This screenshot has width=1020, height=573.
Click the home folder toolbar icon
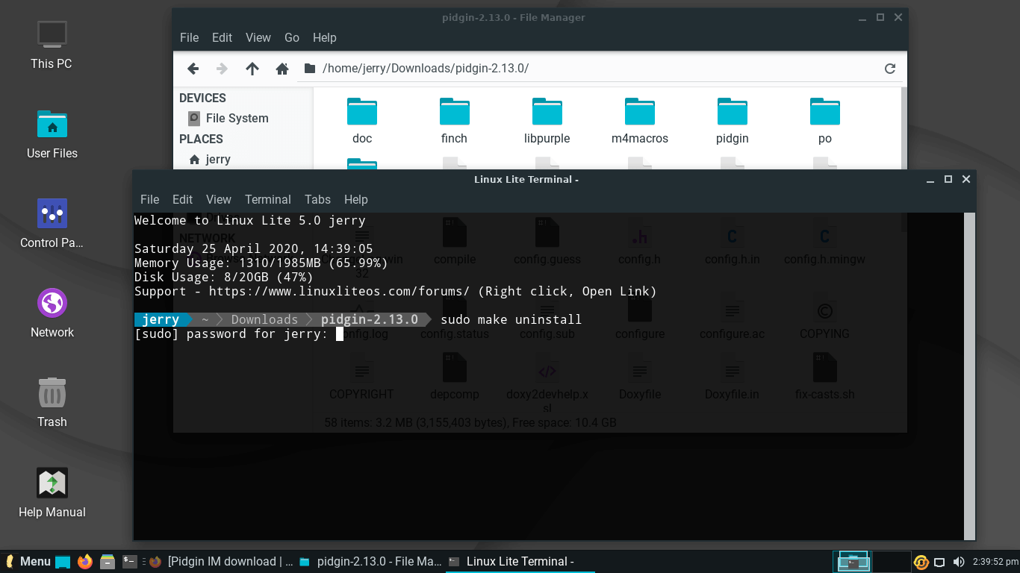click(282, 69)
